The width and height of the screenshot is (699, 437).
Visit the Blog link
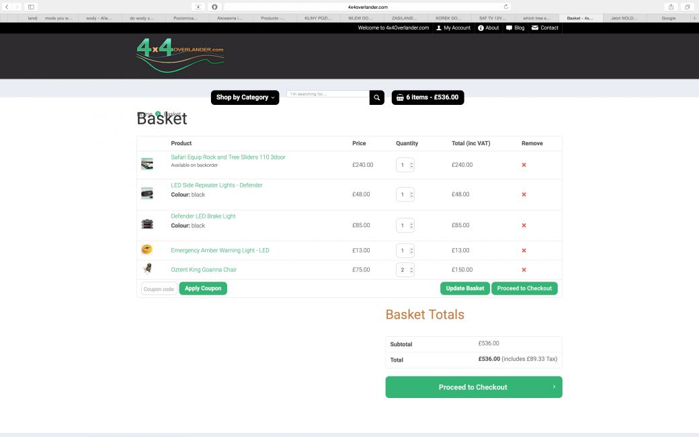[x=516, y=28]
